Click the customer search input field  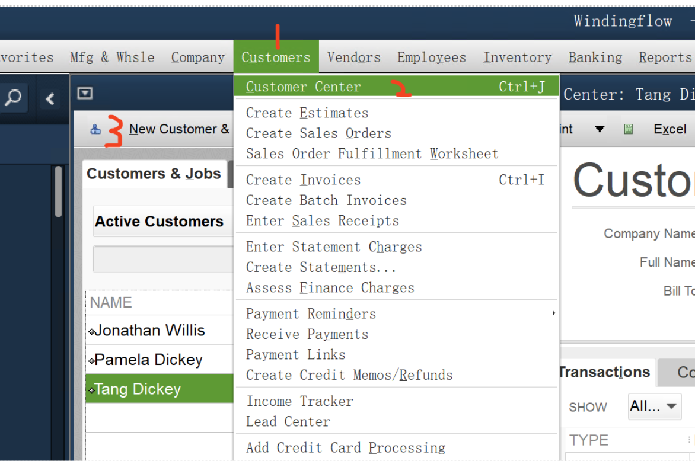click(163, 259)
